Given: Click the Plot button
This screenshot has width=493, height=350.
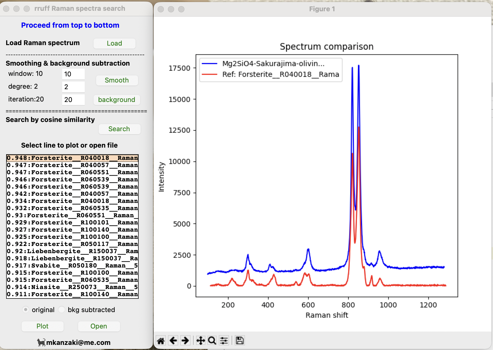Looking at the screenshot, I should tap(42, 326).
